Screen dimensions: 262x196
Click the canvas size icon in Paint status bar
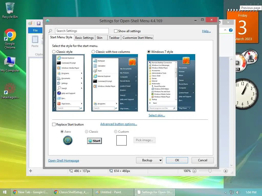point(111,171)
